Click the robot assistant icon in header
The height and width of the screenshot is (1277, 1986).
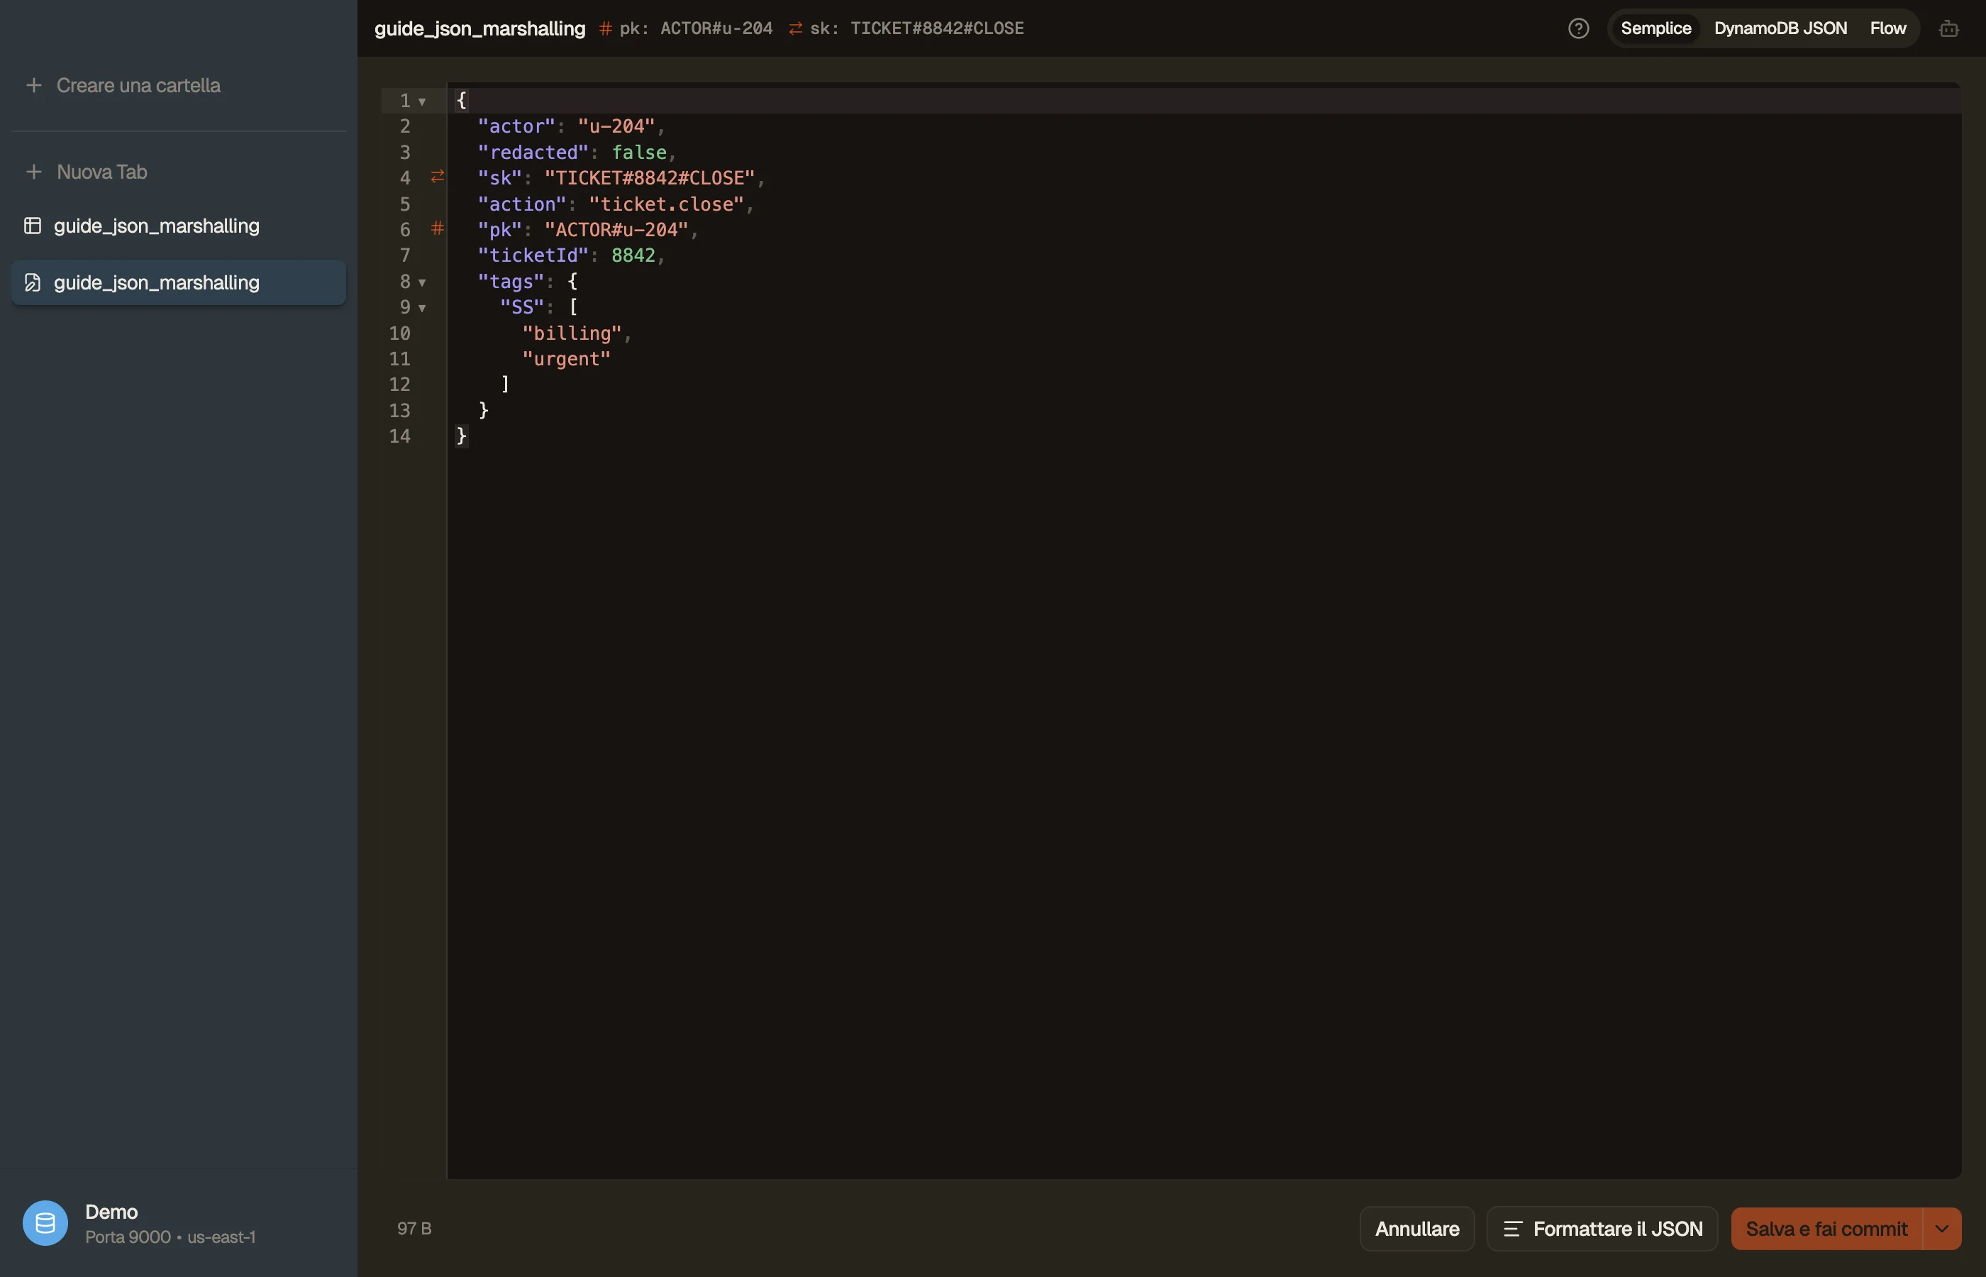[x=1948, y=29]
